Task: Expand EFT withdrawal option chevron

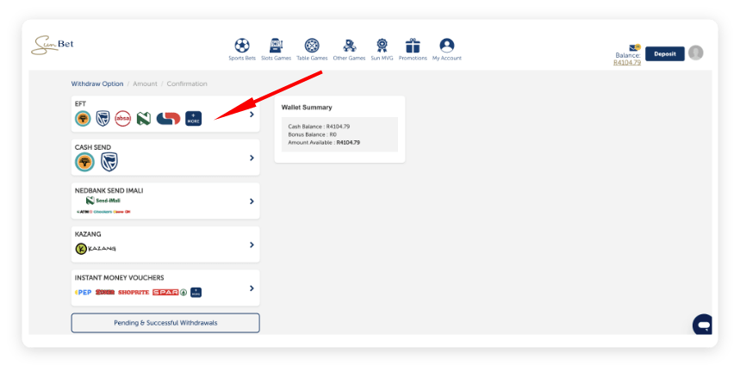Action: pyautogui.click(x=252, y=115)
